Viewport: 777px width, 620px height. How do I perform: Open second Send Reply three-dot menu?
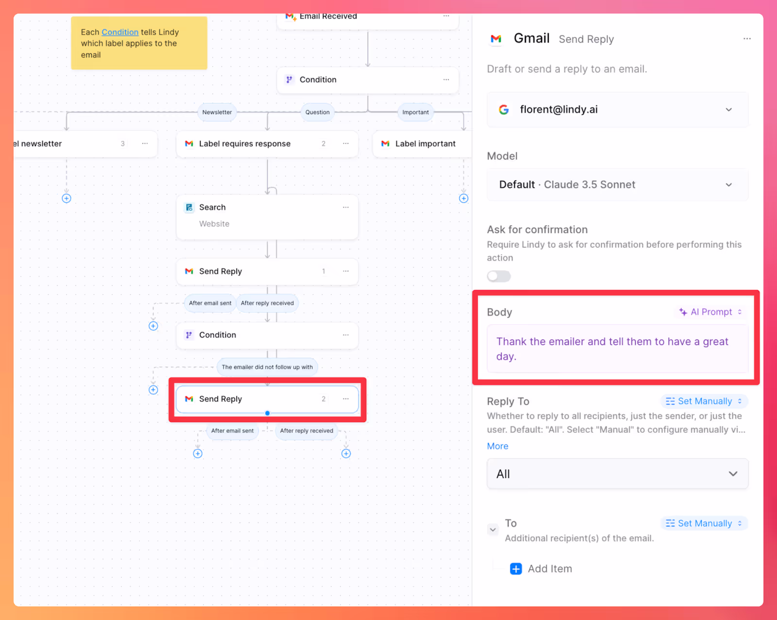(346, 399)
